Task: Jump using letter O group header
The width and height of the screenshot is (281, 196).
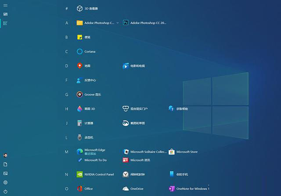Action: (66, 189)
